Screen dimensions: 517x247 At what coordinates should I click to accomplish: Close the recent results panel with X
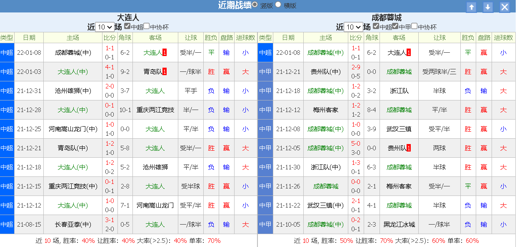point(505,7)
